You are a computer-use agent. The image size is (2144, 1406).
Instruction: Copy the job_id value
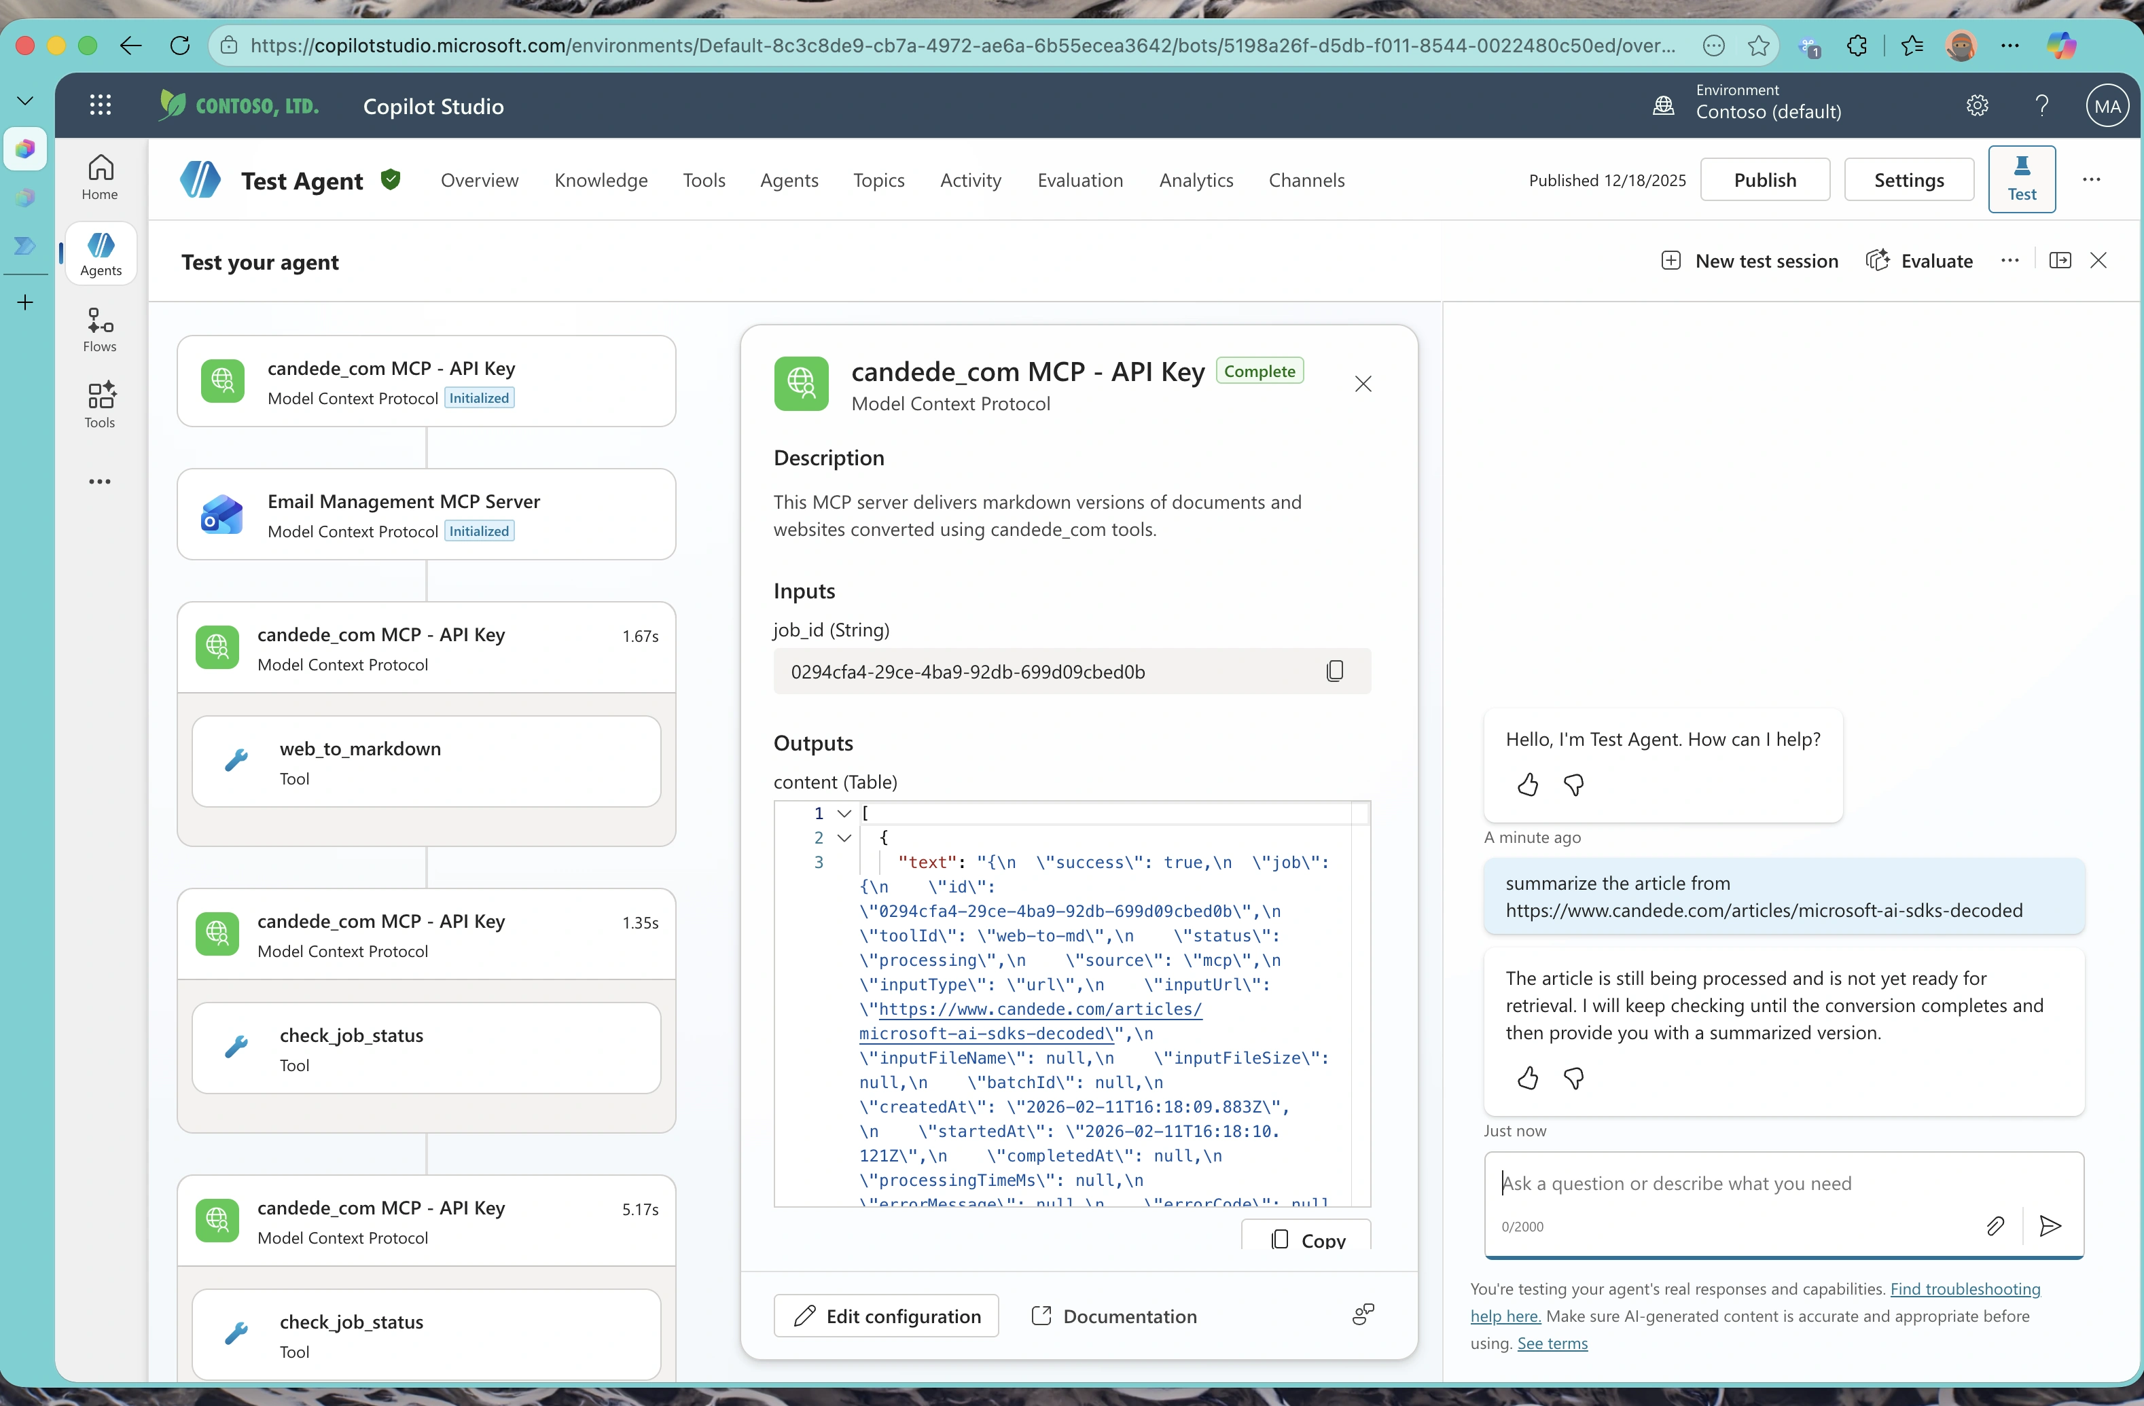(x=1335, y=670)
